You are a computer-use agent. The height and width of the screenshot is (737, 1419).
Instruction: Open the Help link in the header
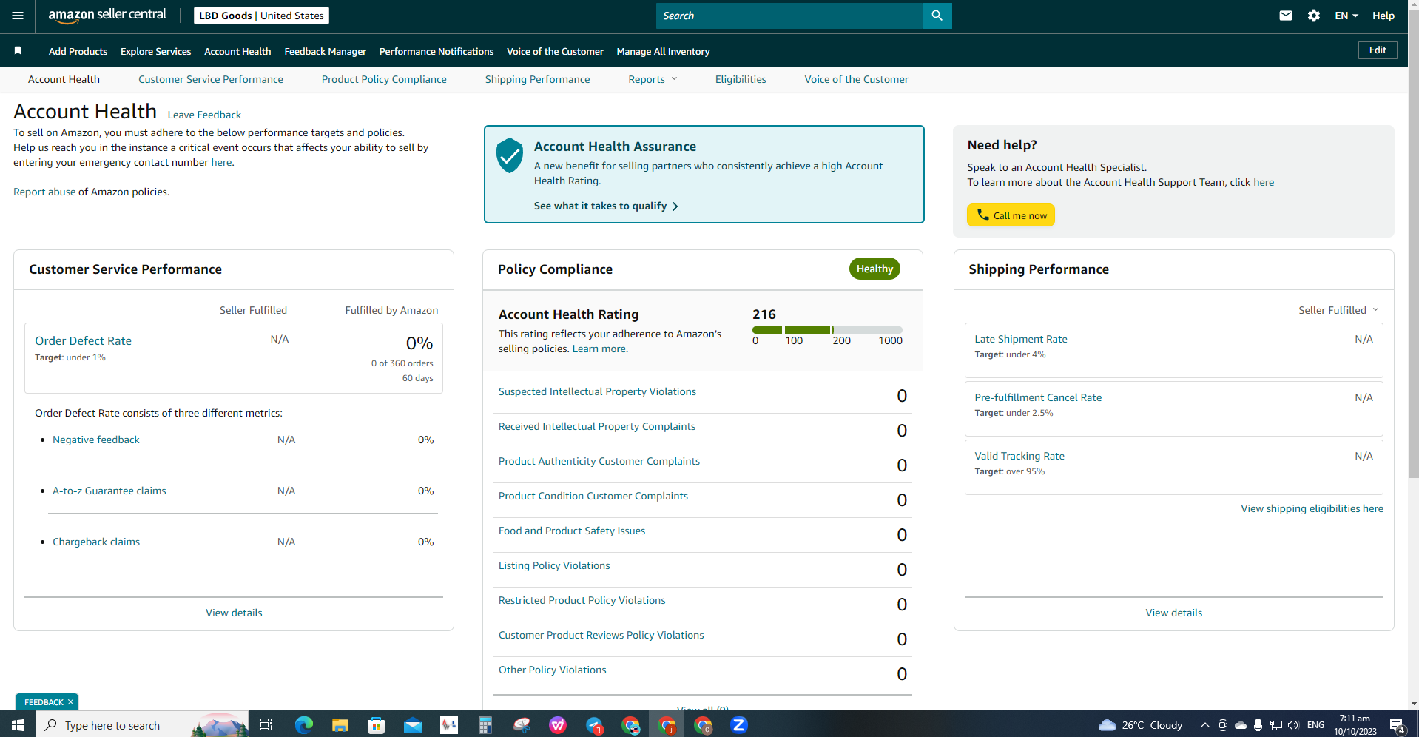point(1383,16)
